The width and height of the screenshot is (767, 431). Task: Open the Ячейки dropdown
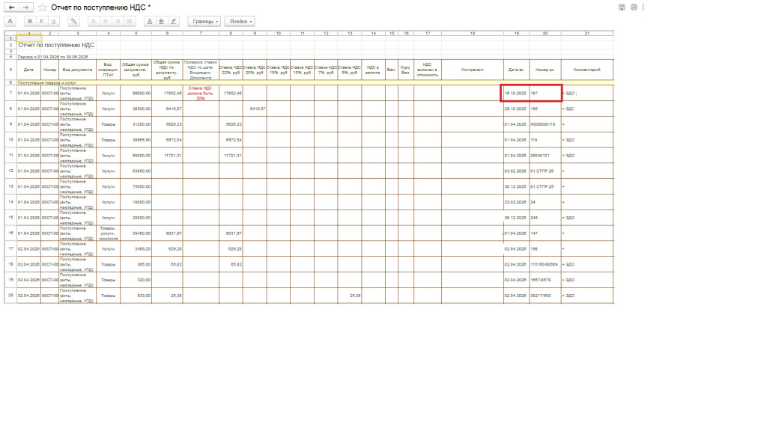[240, 22]
